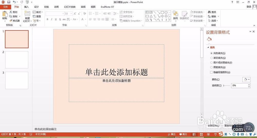Select slide 3 thumbnail

[17, 80]
